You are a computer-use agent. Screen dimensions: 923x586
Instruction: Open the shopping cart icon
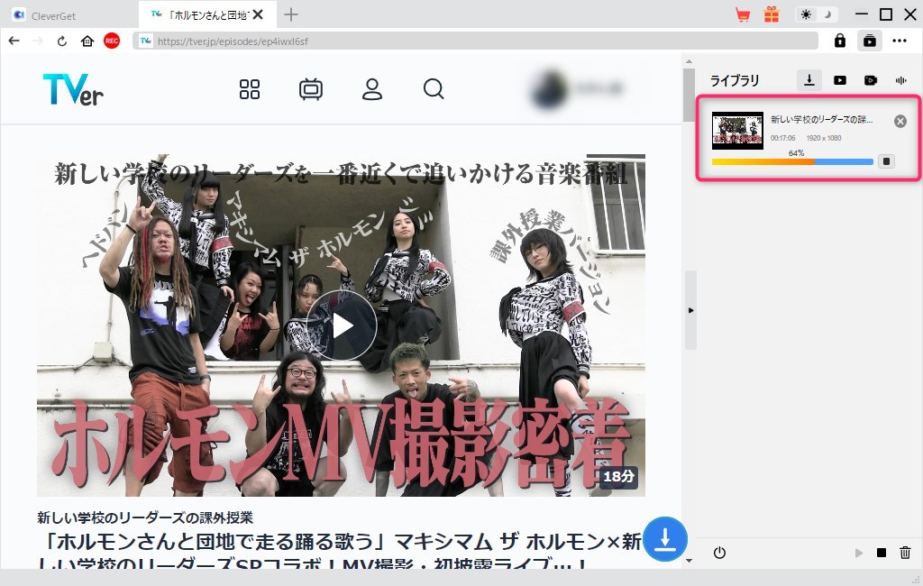tap(743, 14)
